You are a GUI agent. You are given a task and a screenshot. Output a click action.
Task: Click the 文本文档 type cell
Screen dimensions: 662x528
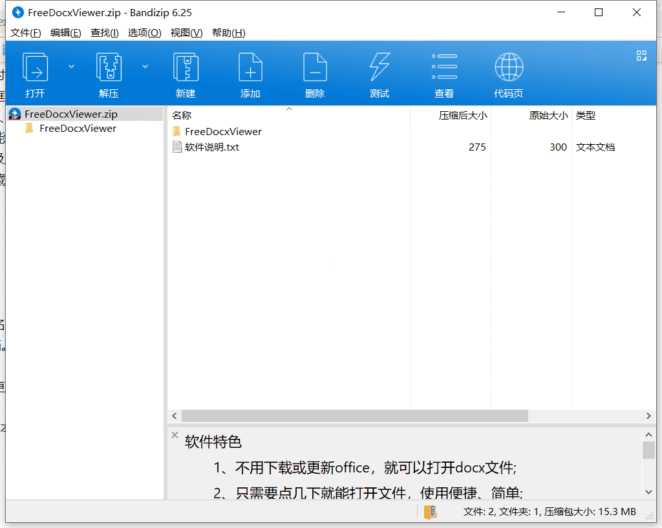click(595, 147)
